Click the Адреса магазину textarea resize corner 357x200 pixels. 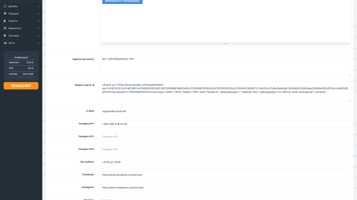349,75
